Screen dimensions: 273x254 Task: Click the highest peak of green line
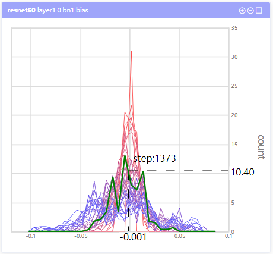125,156
